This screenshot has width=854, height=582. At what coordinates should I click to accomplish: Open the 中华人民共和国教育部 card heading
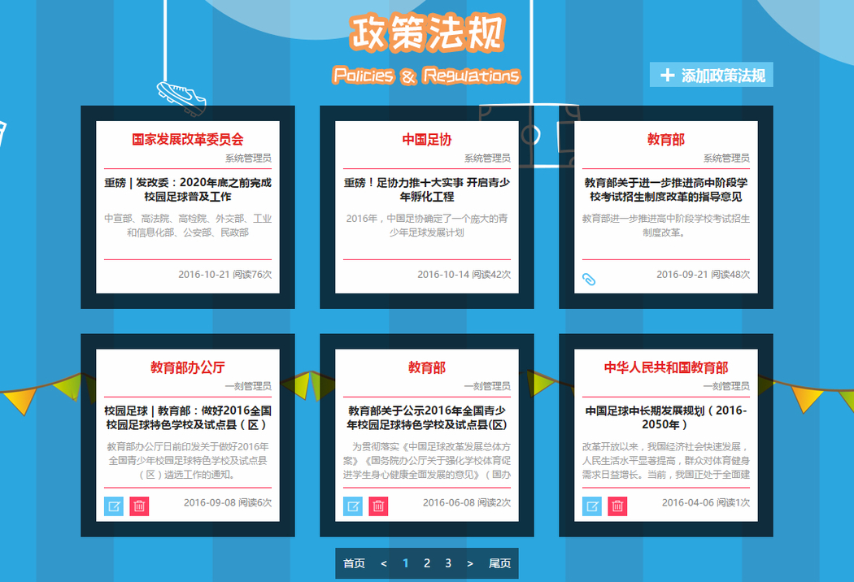pyautogui.click(x=666, y=367)
